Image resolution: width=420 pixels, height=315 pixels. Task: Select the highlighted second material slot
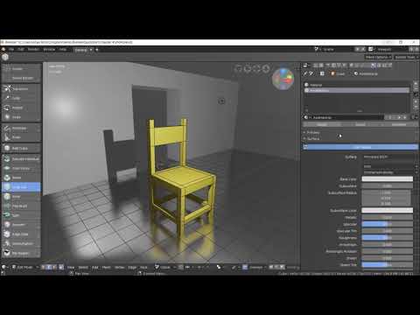tap(356, 91)
